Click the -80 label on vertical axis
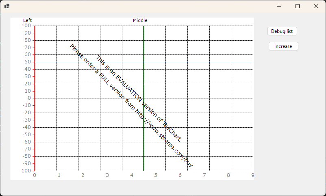Image resolution: width=326 pixels, height=196 pixels. [26, 156]
